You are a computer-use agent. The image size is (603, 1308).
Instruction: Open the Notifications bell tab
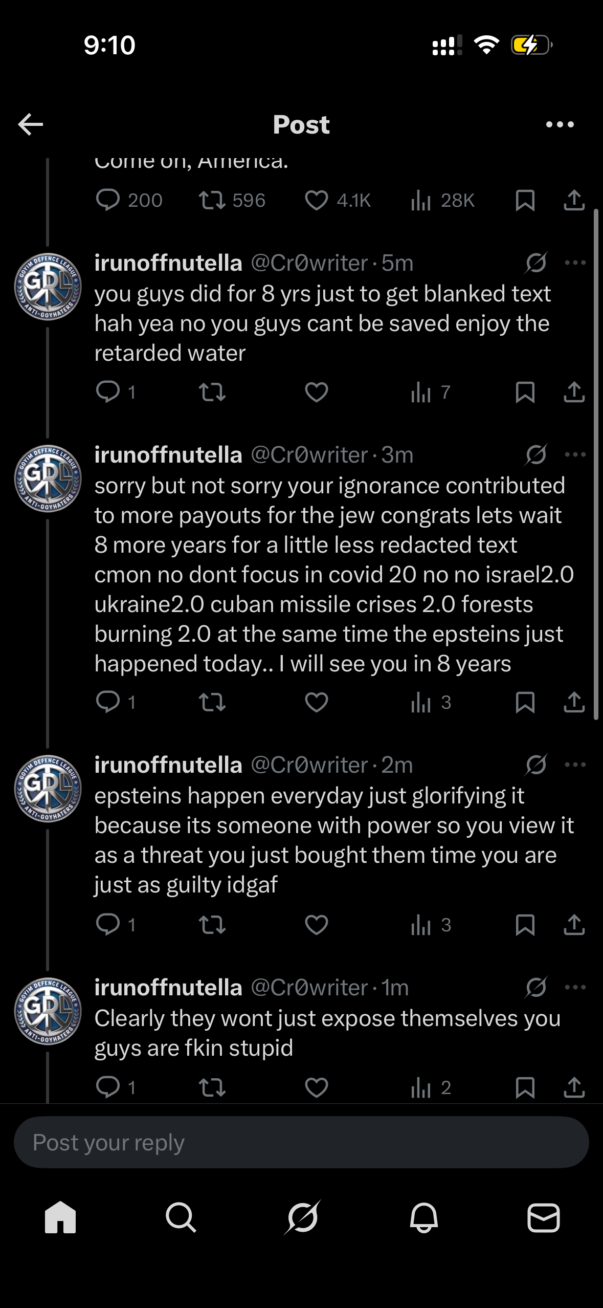pos(423,1217)
